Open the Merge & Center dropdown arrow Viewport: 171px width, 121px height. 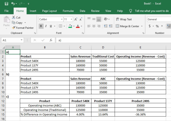[142, 26]
